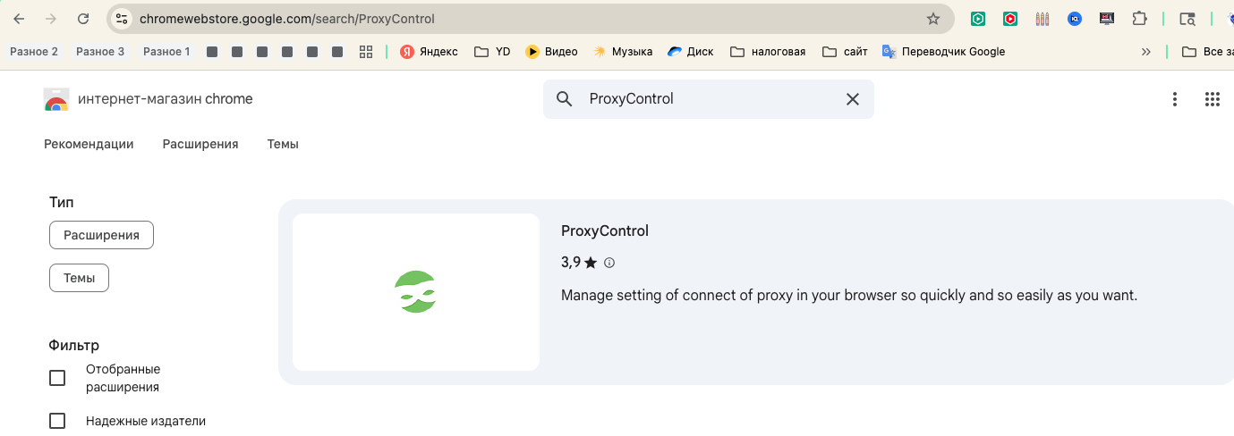This screenshot has height=436, width=1234.
Task: Click the Chrome Web Store logo
Action: (x=56, y=99)
